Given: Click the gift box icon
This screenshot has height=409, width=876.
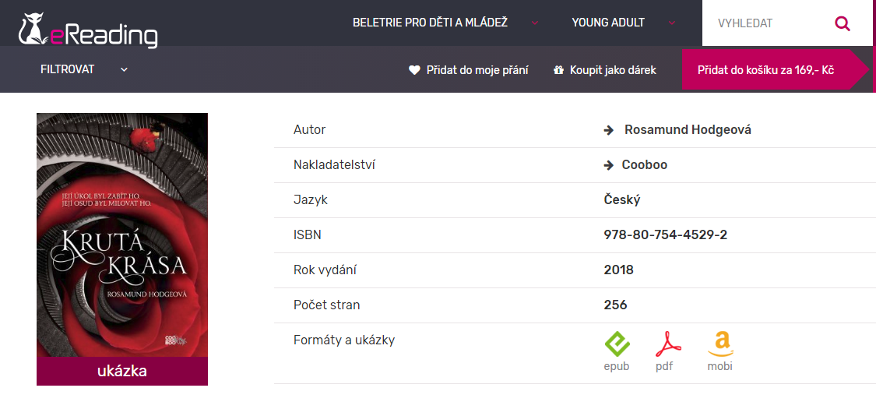Looking at the screenshot, I should point(558,70).
